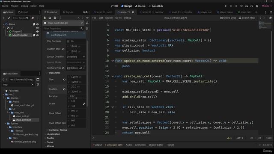Image resolution: width=274 pixels, height=154 pixels.
Task: Open Debugger (10) bottom panel
Action: point(114,145)
